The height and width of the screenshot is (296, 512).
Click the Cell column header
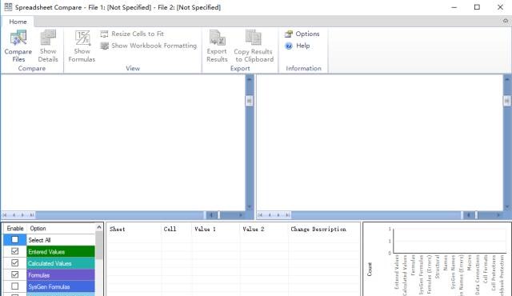tap(177, 229)
